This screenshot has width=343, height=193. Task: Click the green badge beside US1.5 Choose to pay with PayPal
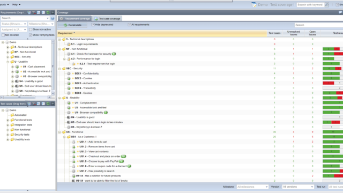click(122, 161)
